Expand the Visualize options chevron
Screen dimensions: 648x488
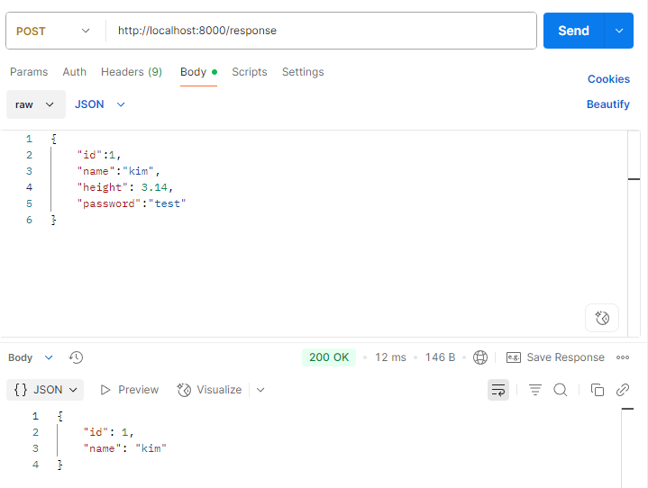coord(260,390)
